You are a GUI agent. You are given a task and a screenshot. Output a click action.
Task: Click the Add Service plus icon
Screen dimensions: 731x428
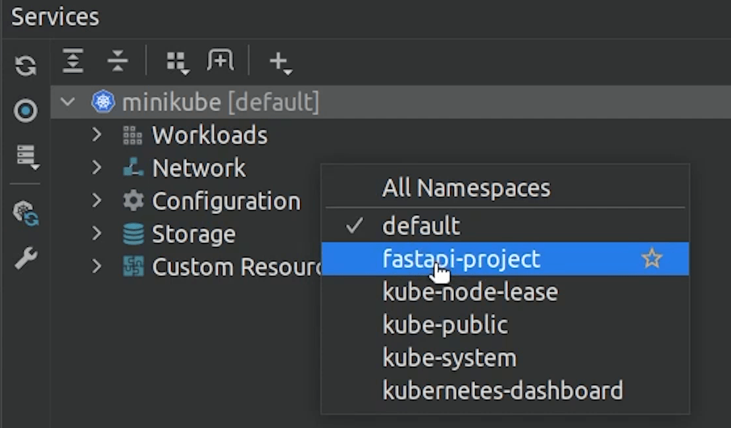(280, 62)
